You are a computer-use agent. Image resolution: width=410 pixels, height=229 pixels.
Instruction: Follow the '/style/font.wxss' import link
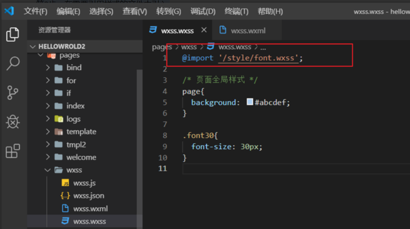(x=258, y=58)
